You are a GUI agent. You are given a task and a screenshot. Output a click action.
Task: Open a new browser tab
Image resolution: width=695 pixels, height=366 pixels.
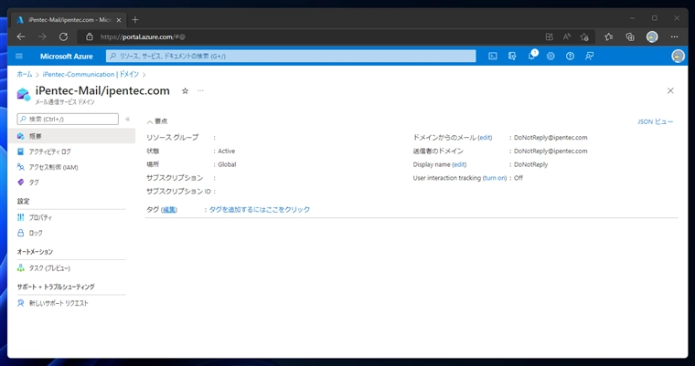[x=135, y=19]
